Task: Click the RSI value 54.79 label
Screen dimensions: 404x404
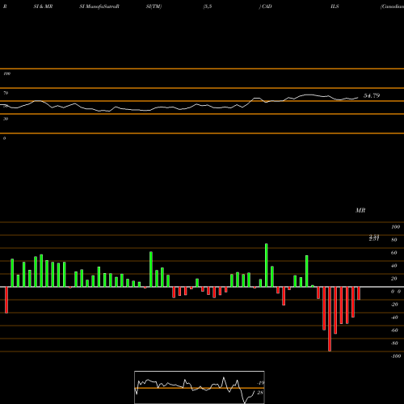Action: tap(372, 95)
